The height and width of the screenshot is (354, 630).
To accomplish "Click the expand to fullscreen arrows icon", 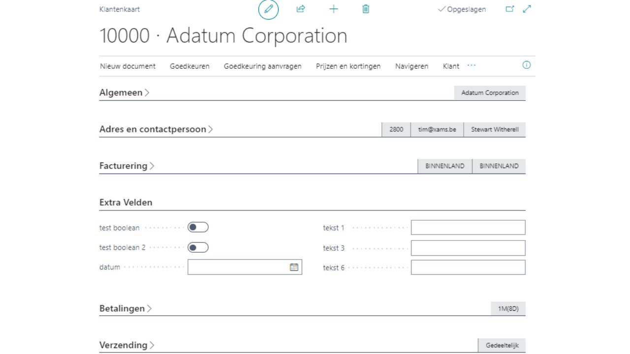I will [x=527, y=9].
